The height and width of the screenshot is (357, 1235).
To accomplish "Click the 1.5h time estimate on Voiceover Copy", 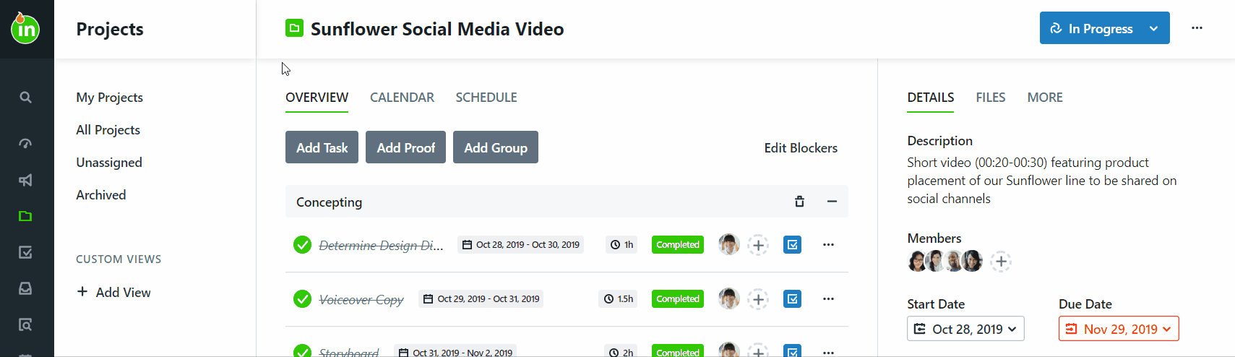I will (618, 299).
